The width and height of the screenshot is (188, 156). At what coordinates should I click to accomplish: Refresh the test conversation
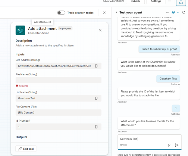click(x=183, y=12)
